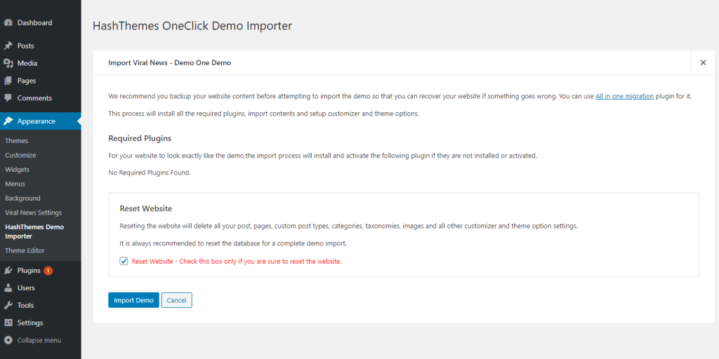Click the Reset Website heading

click(146, 208)
